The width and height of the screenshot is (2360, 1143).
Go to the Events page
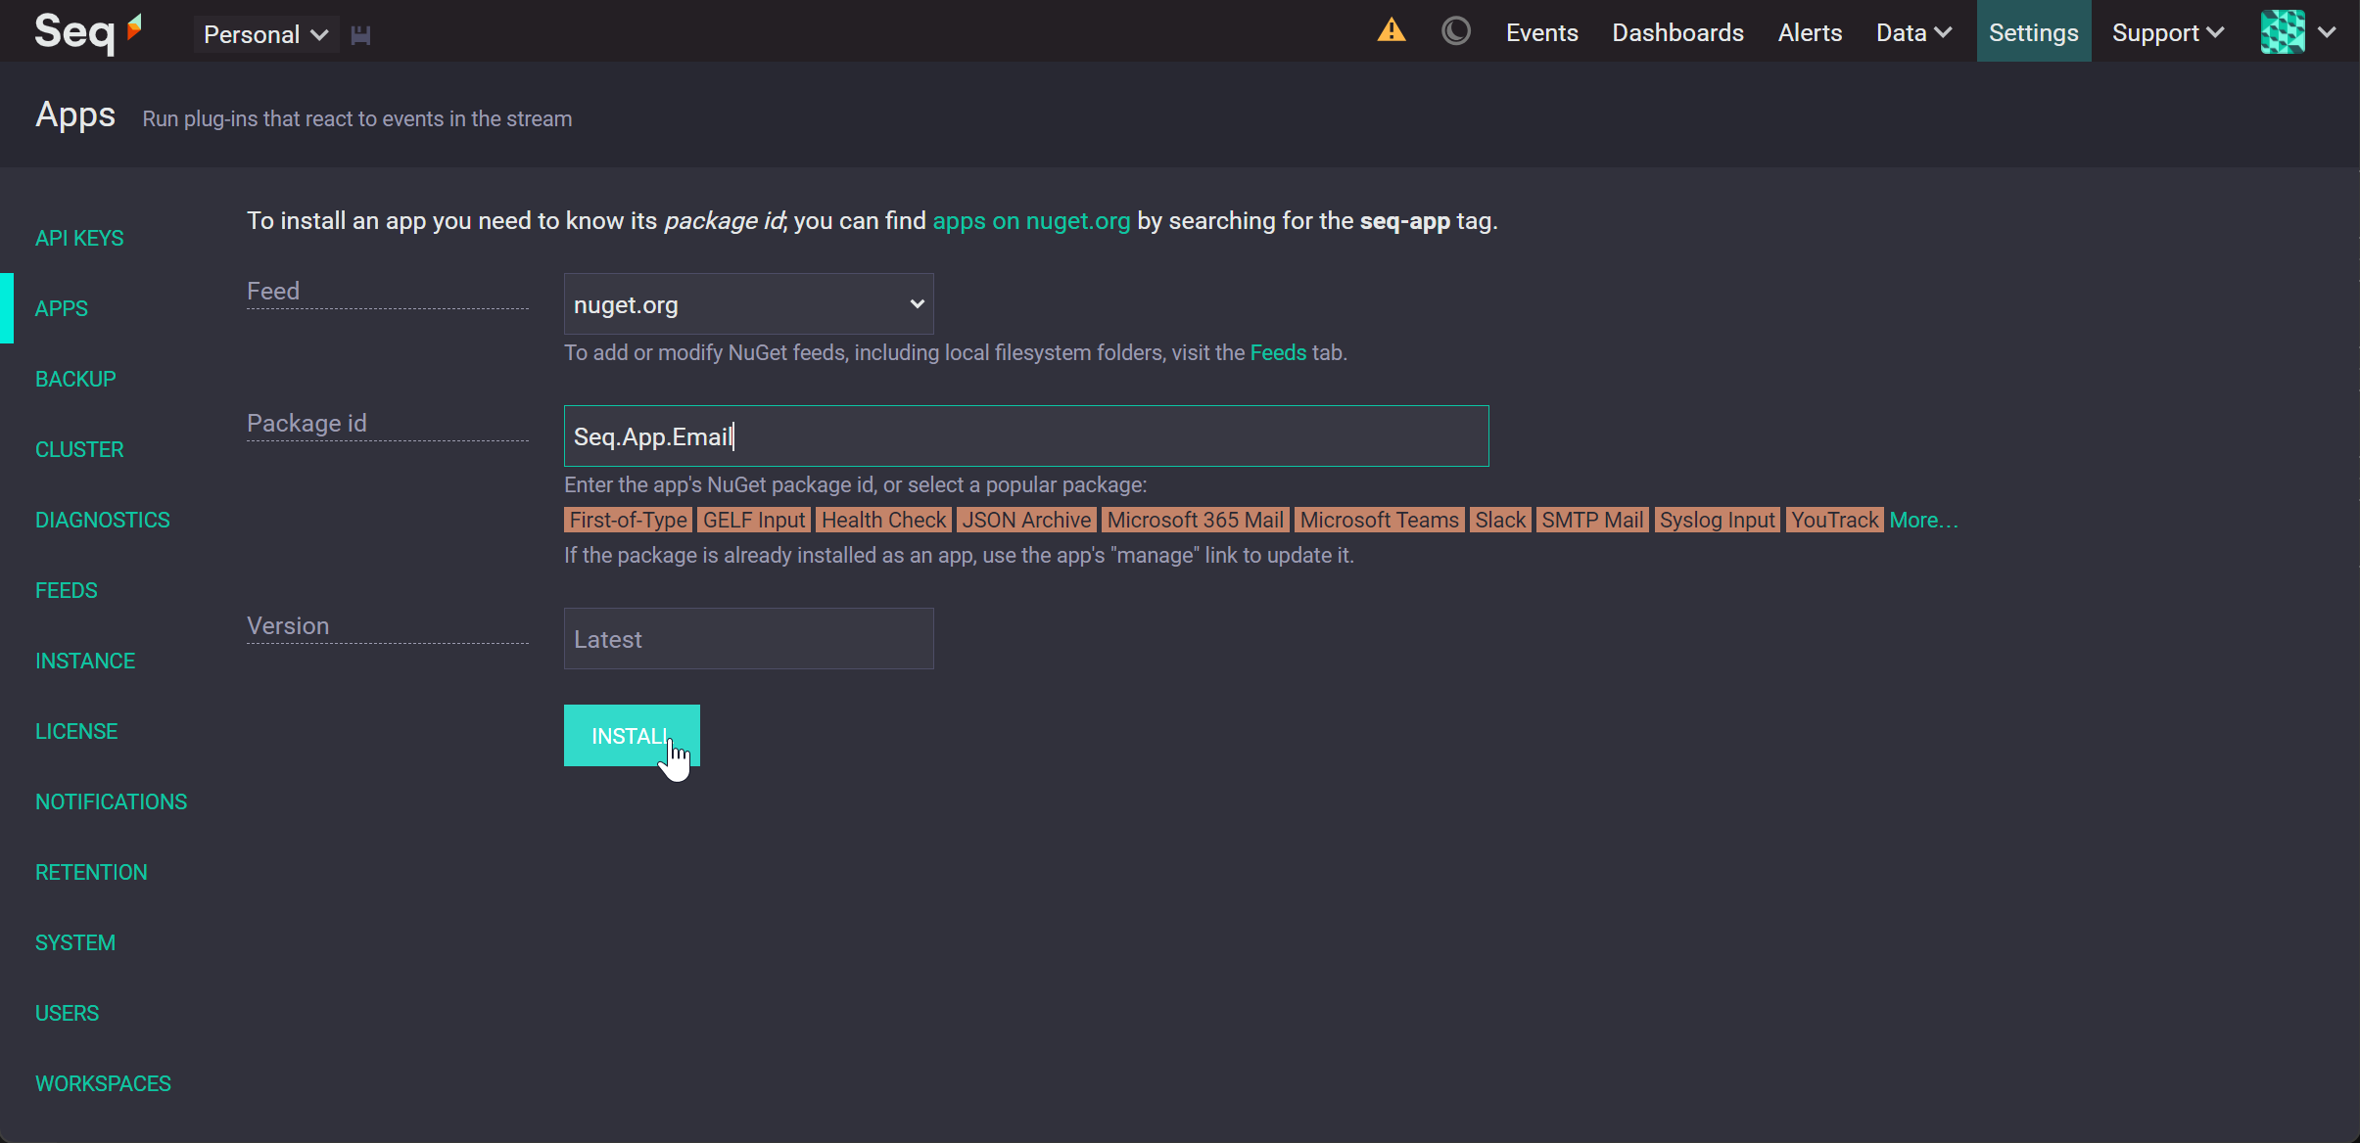click(1541, 32)
